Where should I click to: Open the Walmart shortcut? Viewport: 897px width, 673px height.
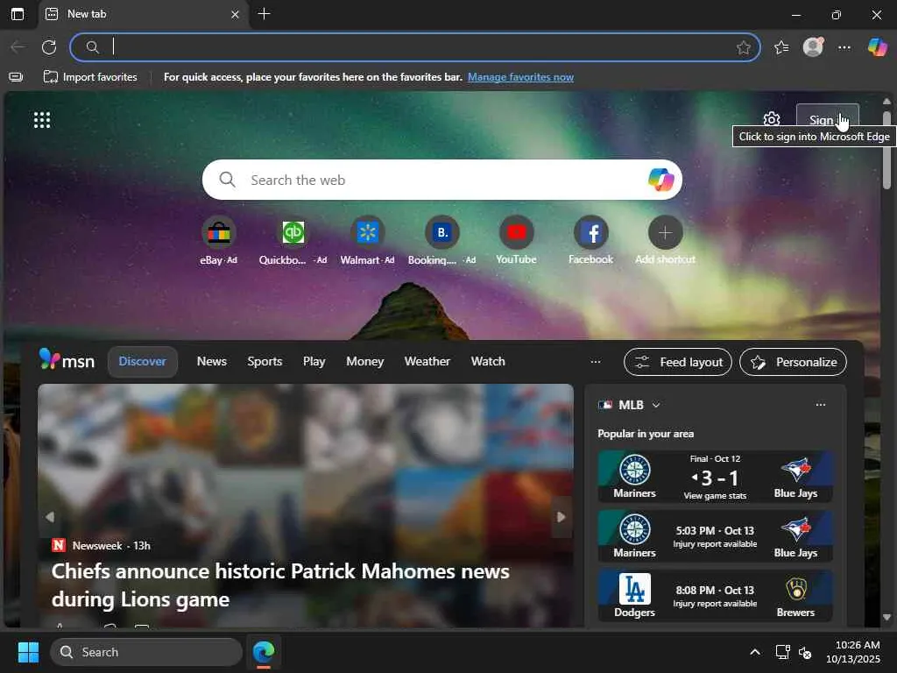(x=367, y=241)
